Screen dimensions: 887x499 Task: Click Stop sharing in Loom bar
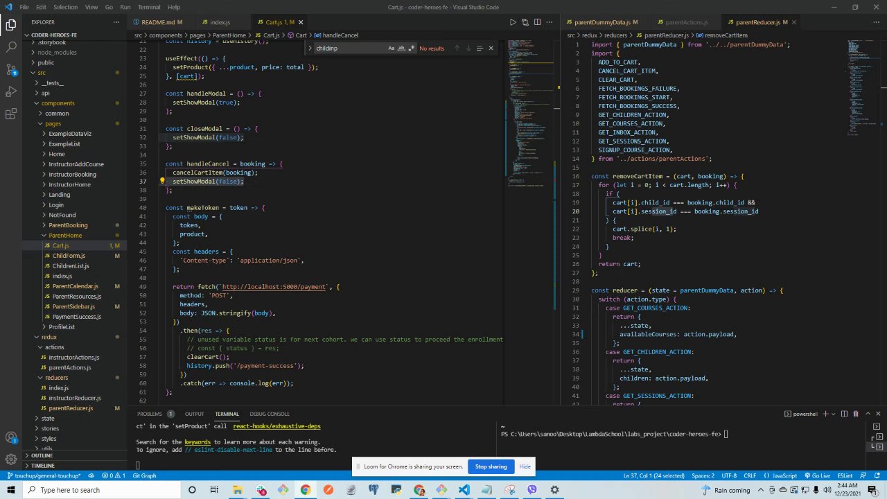pyautogui.click(x=491, y=466)
